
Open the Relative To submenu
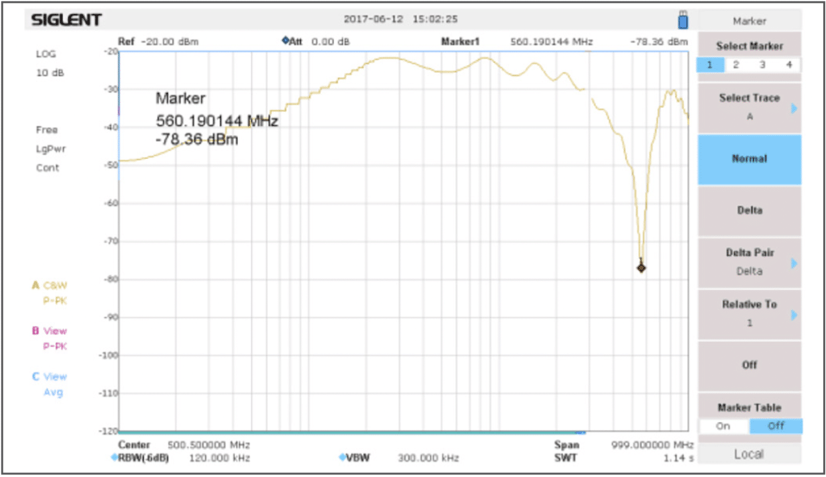(x=750, y=313)
